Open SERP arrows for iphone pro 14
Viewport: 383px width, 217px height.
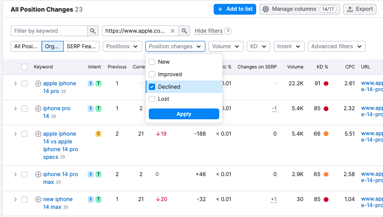54,116
